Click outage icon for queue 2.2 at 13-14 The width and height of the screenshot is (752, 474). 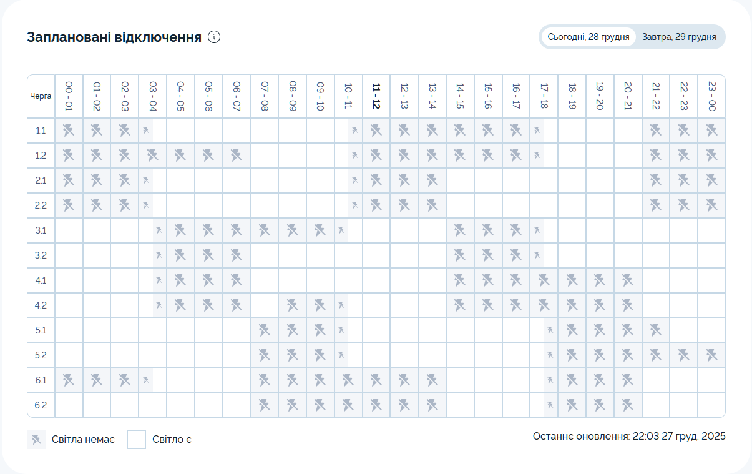[x=432, y=205]
